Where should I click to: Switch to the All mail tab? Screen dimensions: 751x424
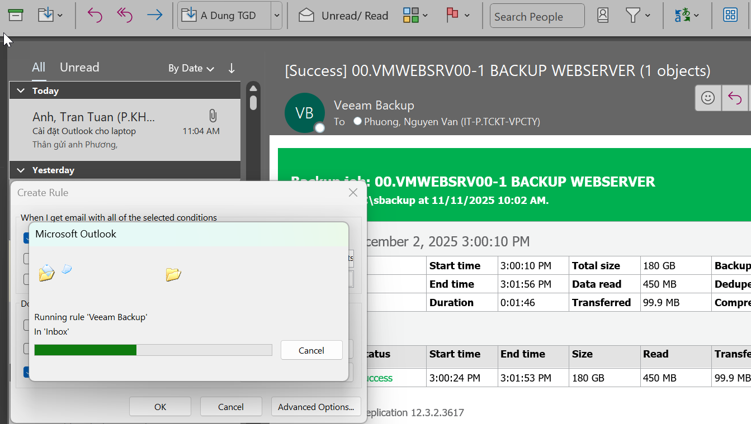click(x=39, y=68)
